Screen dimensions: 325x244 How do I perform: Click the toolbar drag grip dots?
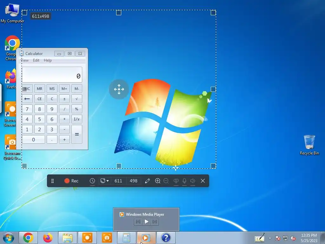[x=52, y=181]
